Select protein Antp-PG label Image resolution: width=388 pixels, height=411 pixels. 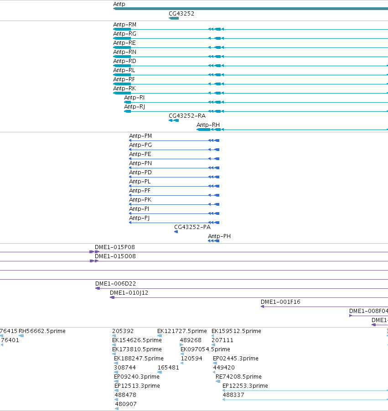pyautogui.click(x=140, y=145)
